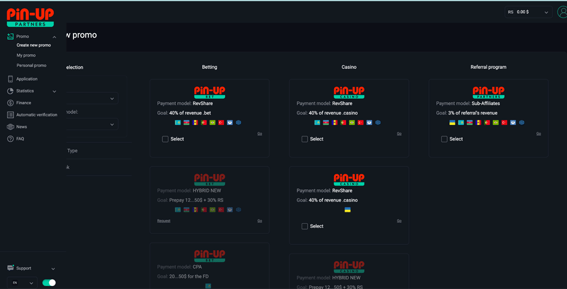Collapse the Promo menu chevron
The image size is (567, 289).
click(x=54, y=37)
